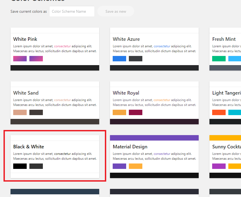This screenshot has height=197, width=241.
Task: Click Sunny Cocktail's yellow swatch
Action: pos(235,166)
